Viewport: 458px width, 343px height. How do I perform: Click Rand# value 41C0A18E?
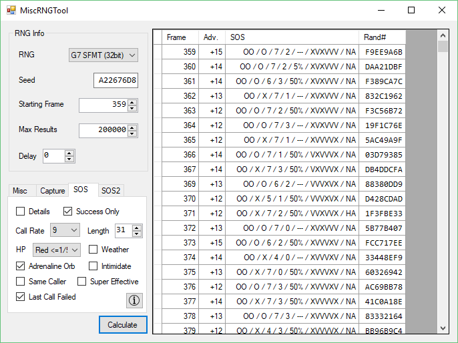pos(383,301)
